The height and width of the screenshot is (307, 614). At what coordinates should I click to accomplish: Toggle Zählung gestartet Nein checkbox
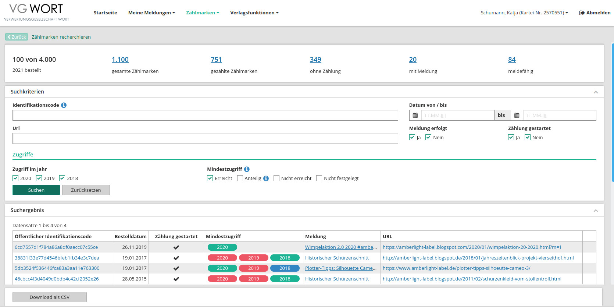click(x=528, y=137)
